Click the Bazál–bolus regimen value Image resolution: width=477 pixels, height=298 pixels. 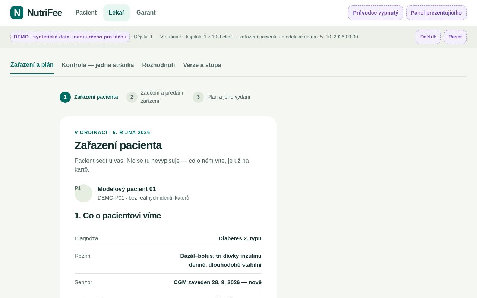point(221,260)
